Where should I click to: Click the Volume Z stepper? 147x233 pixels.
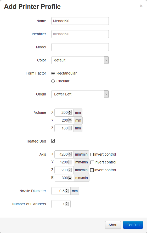(70, 128)
